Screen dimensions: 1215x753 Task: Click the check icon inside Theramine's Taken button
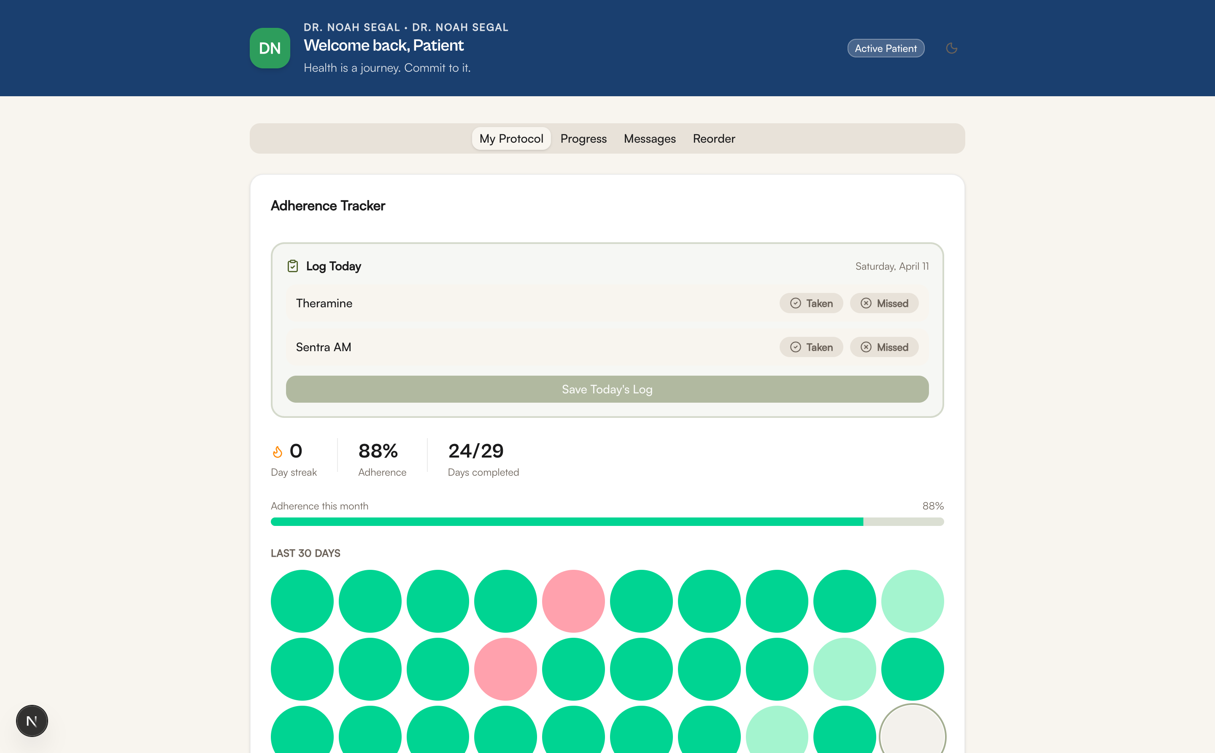[795, 303]
